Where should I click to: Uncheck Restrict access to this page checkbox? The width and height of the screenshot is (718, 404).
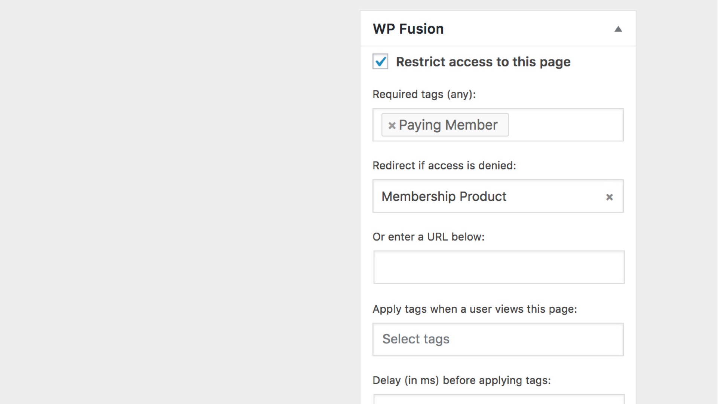tap(380, 62)
